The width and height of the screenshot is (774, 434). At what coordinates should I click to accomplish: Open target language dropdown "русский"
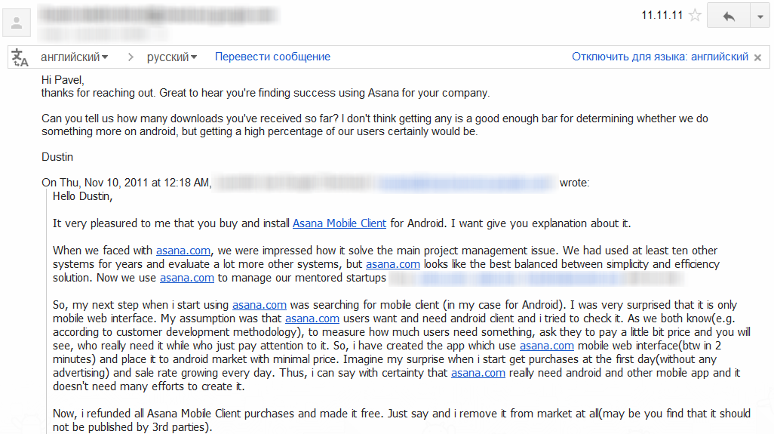click(x=172, y=57)
